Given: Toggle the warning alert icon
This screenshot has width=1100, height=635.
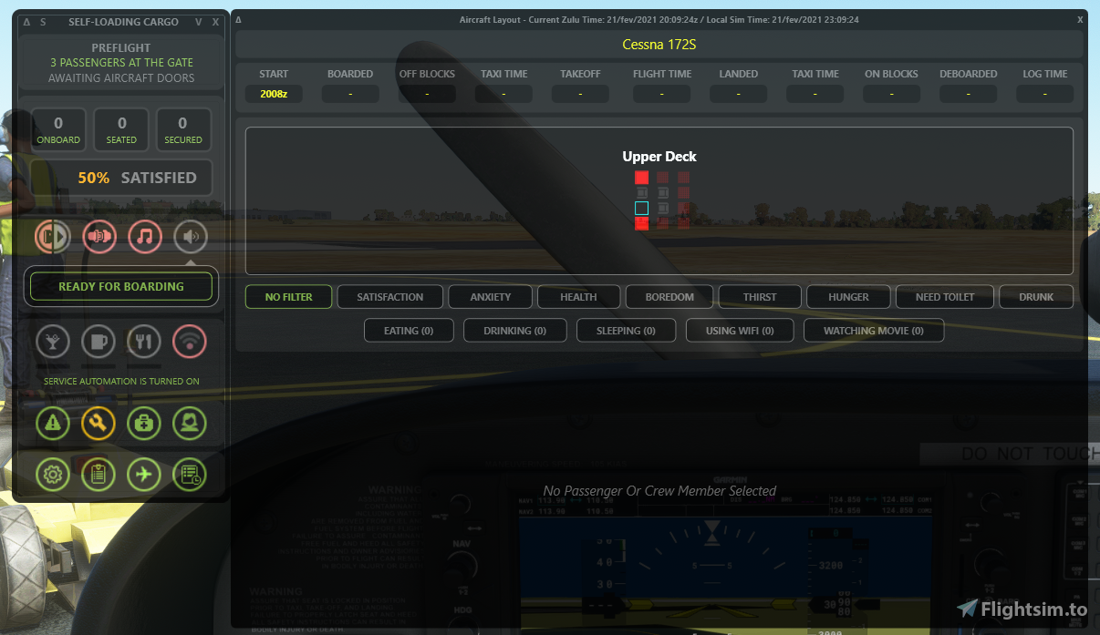Looking at the screenshot, I should tap(53, 423).
